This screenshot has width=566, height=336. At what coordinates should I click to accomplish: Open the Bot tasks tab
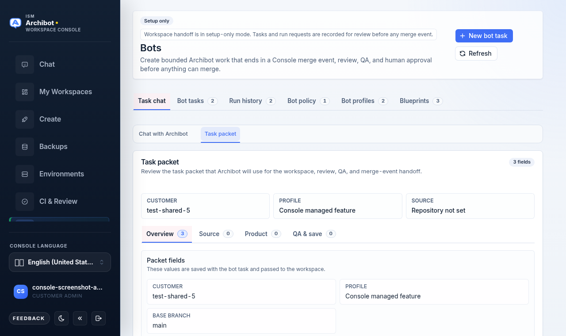point(197,101)
